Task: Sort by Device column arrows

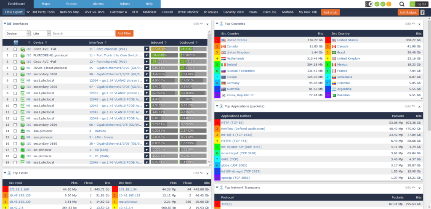Action: (x=46, y=42)
